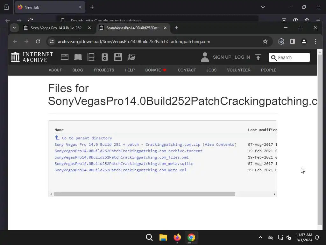The image size is (326, 245).
Task: Click the listing scrollbar right arrow
Action: 274,194
